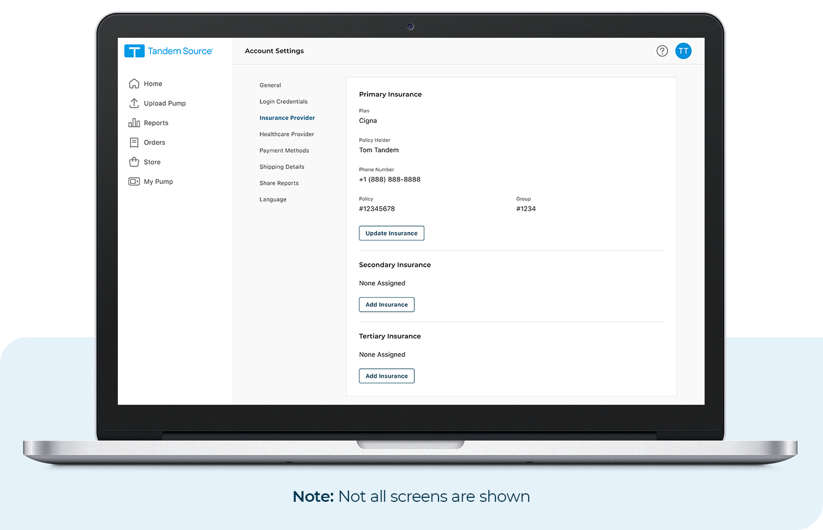This screenshot has height=530, width=823.
Task: Add Insurance under Secondary Insurance
Action: point(387,304)
